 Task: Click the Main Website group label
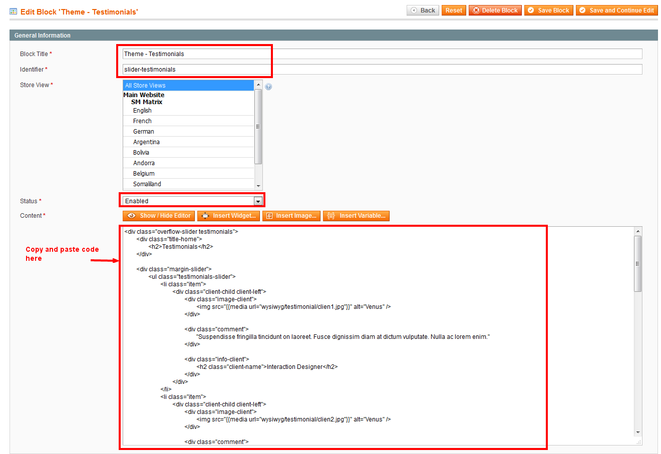(144, 95)
